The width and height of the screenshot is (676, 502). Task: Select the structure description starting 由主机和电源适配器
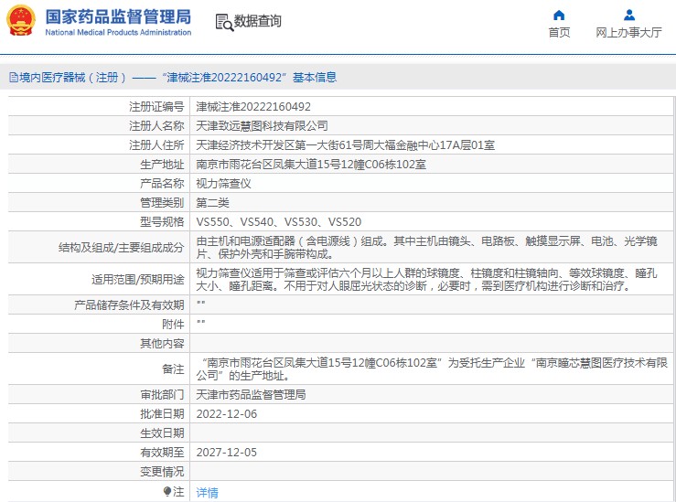point(427,247)
